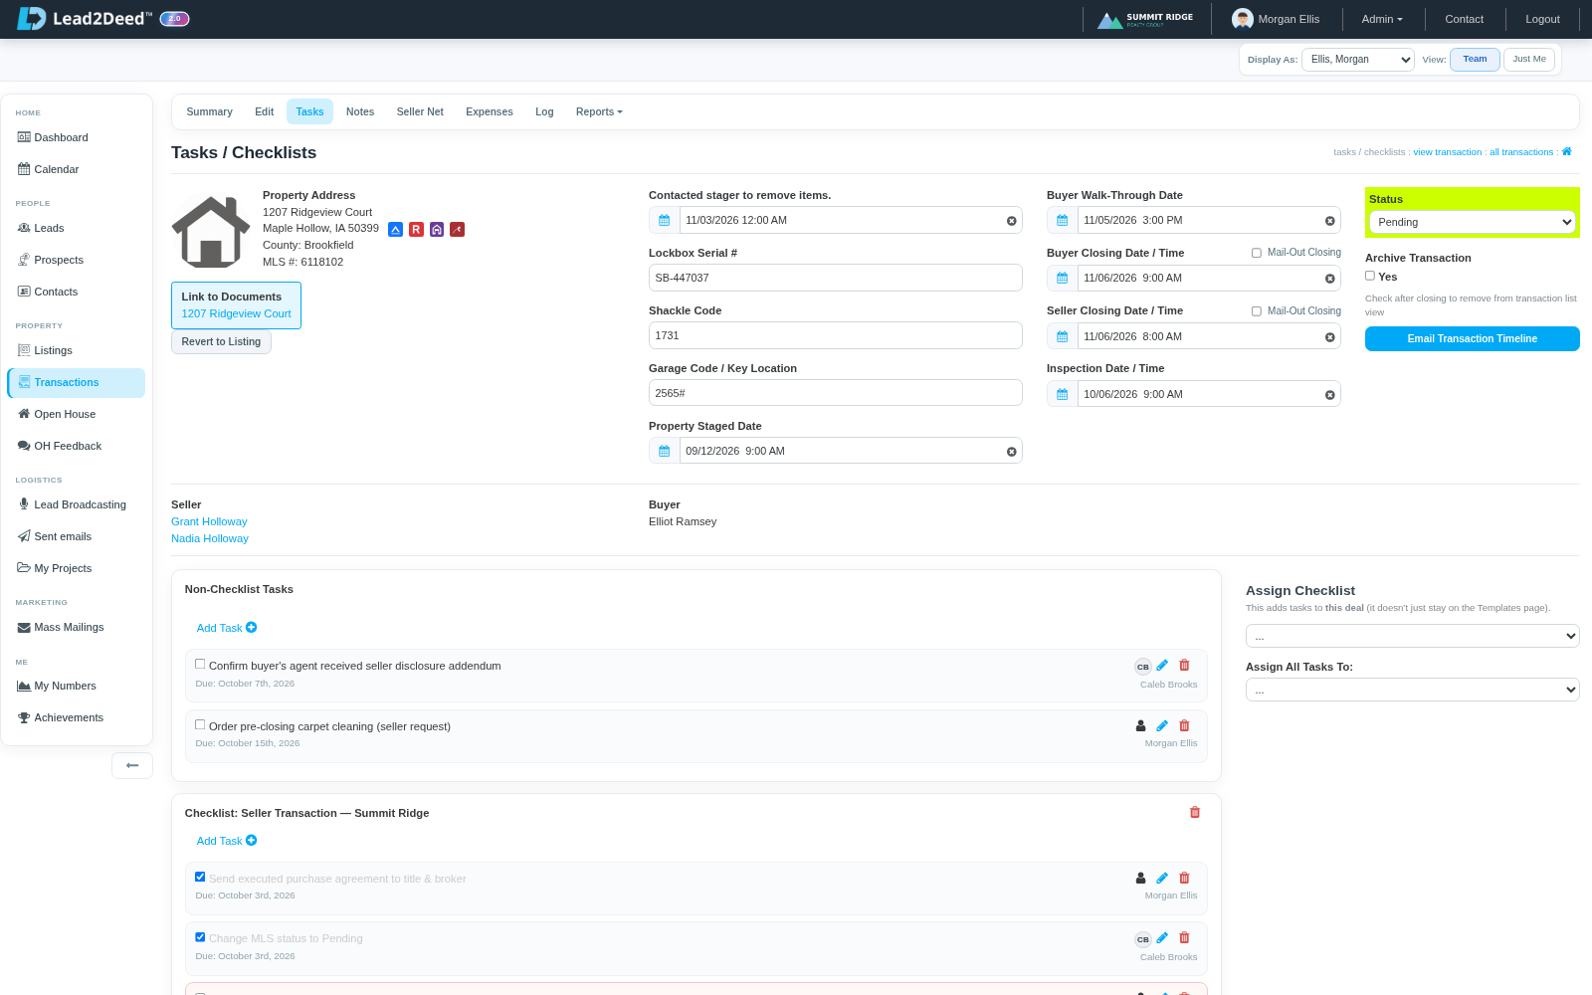Viewport: 1592px width, 995px height.
Task: Open calendar picker for Buyer Walk-Through Date
Action: tap(1063, 220)
